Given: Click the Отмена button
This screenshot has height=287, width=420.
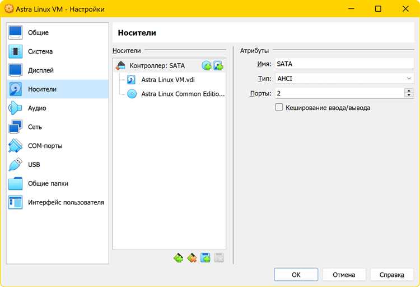Looking at the screenshot, I should click(x=344, y=275).
